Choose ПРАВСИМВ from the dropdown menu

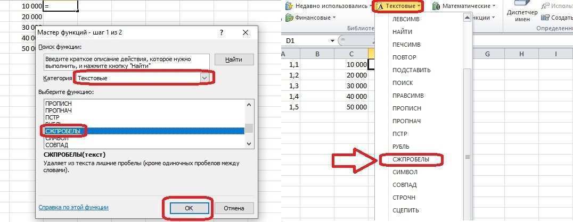click(408, 96)
